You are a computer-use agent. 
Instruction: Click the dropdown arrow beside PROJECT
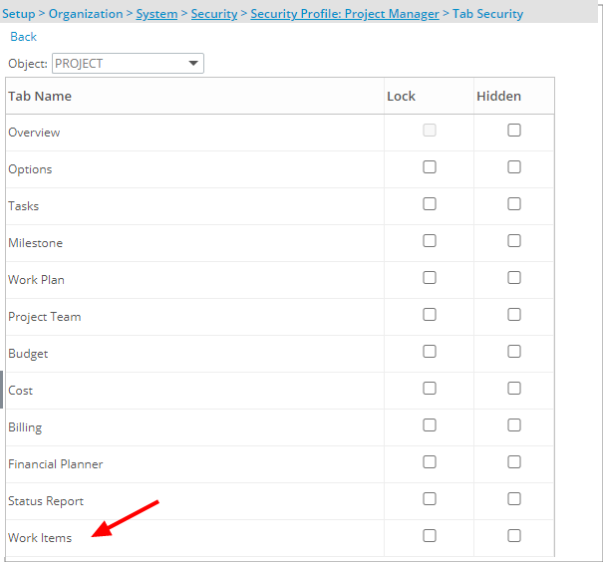pyautogui.click(x=193, y=63)
